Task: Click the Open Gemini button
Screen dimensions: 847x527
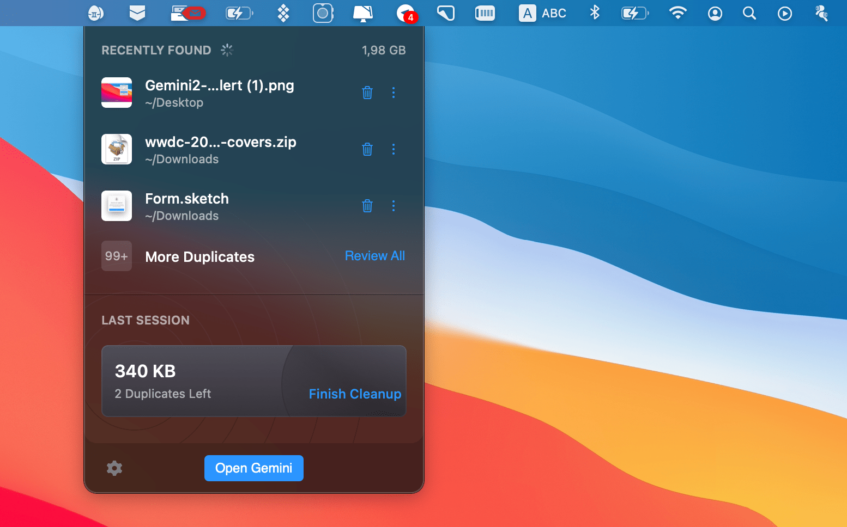Action: point(254,468)
